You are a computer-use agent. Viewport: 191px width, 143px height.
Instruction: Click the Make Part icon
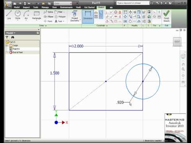144,12
